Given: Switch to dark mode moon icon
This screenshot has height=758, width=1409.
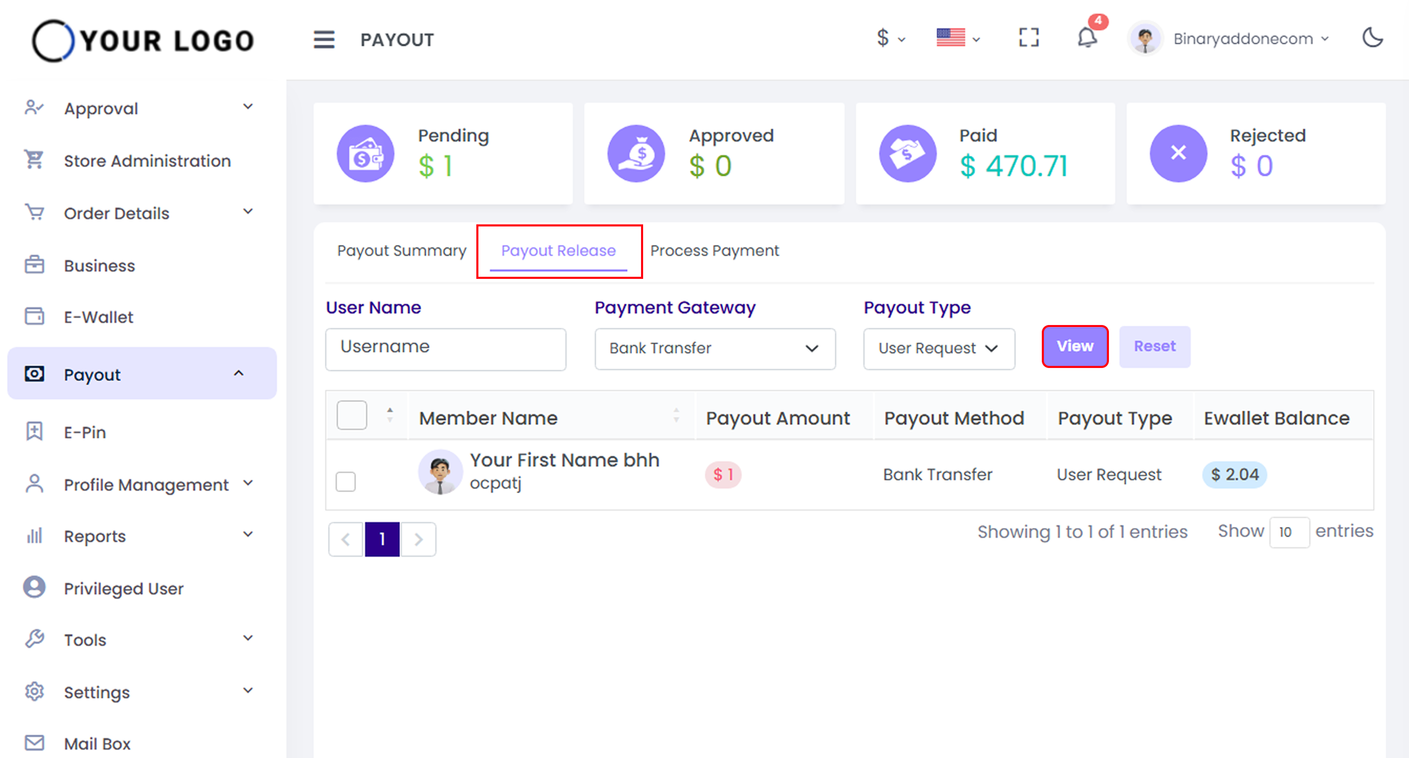Looking at the screenshot, I should point(1372,38).
